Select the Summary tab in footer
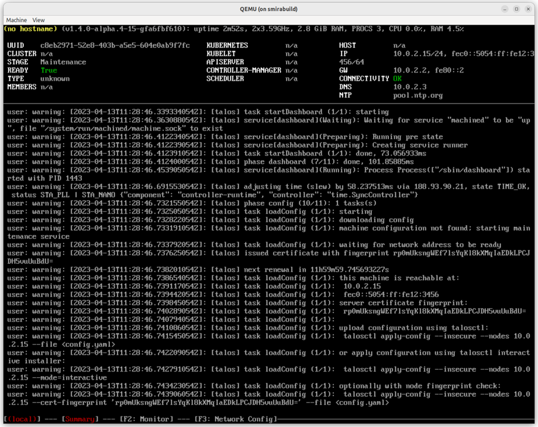 (80, 419)
